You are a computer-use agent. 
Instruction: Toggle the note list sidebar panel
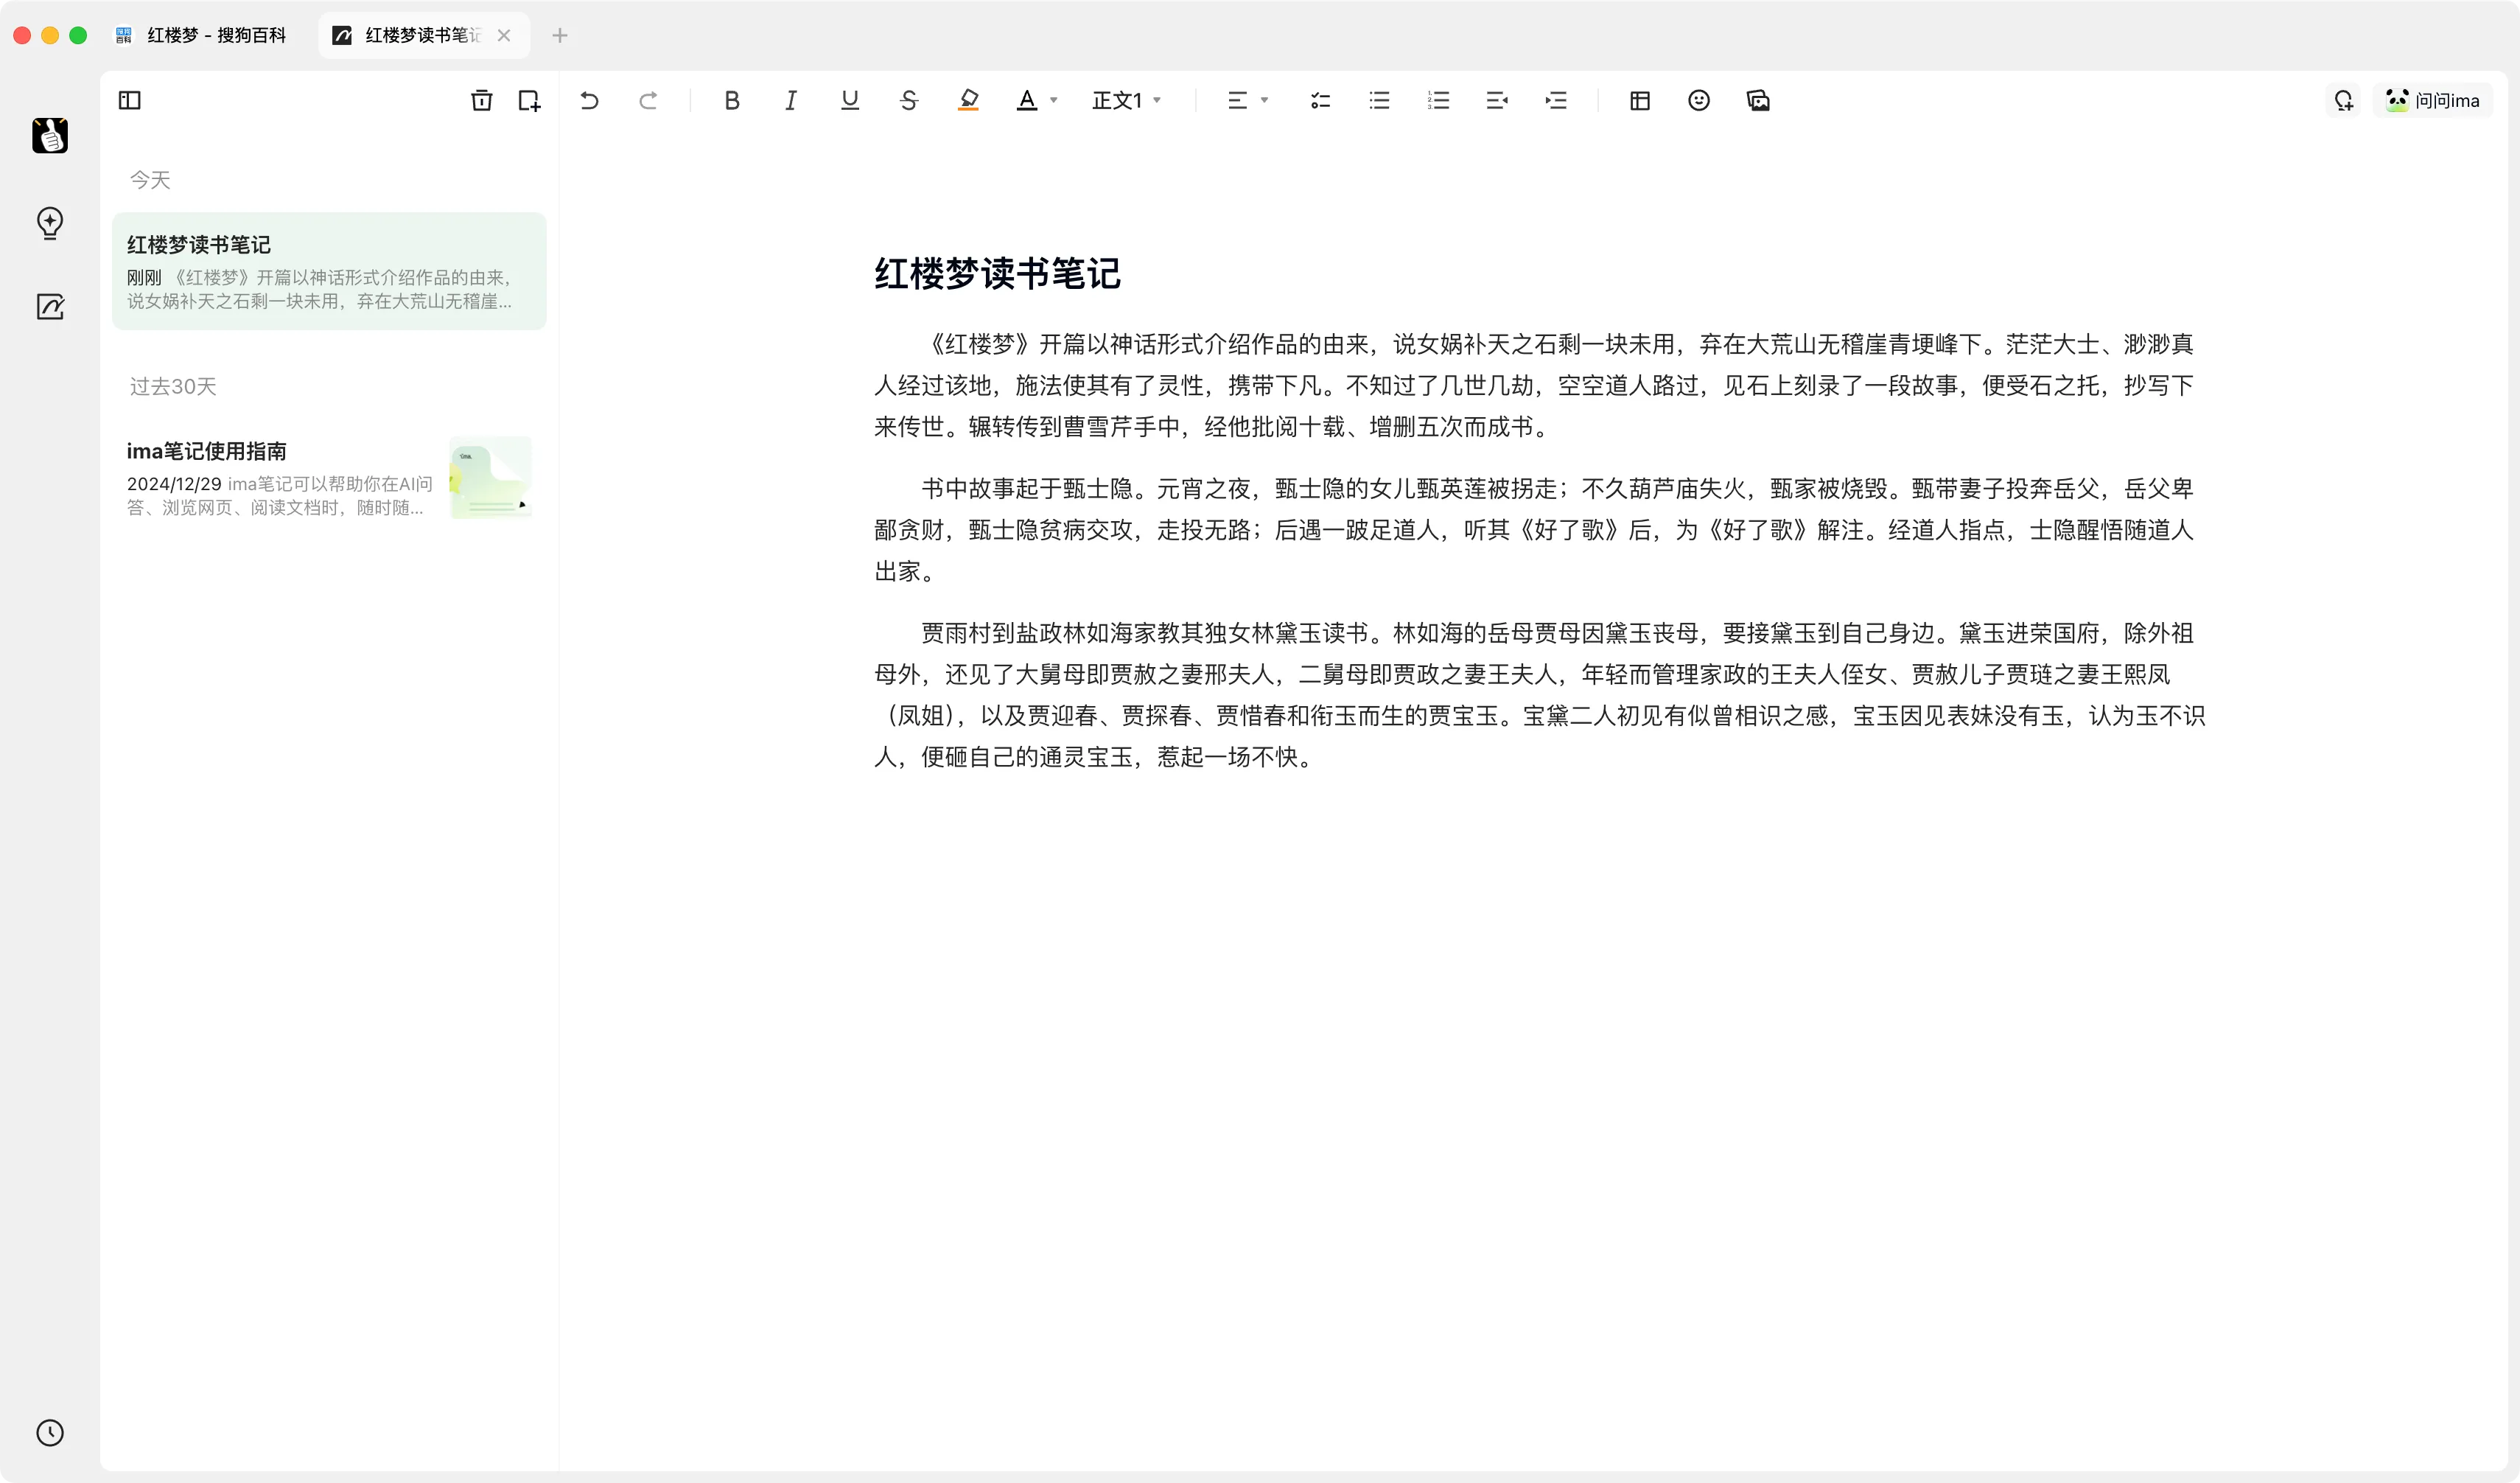coord(130,100)
